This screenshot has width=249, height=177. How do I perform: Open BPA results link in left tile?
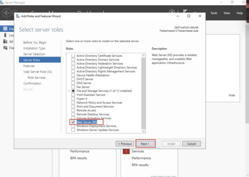[78, 158]
